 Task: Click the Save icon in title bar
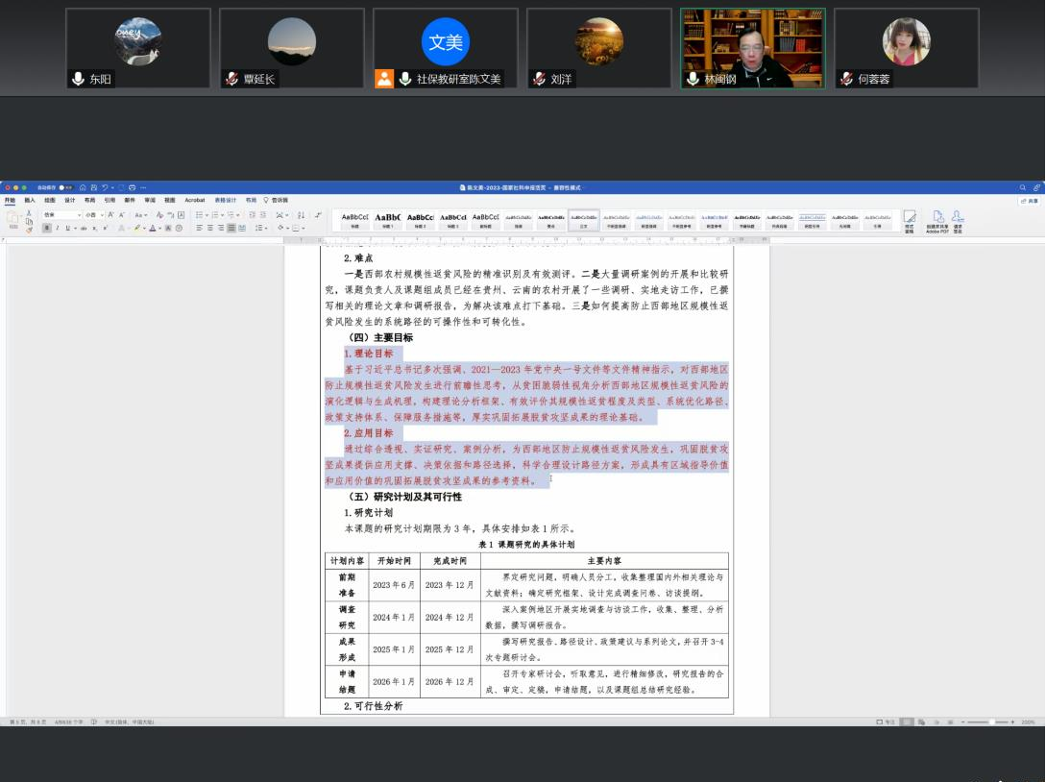click(x=93, y=187)
